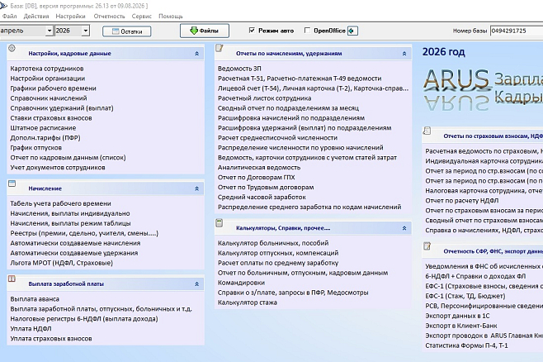Open the Помощь menu
Image resolution: width=543 pixels, height=362 pixels.
(x=170, y=17)
